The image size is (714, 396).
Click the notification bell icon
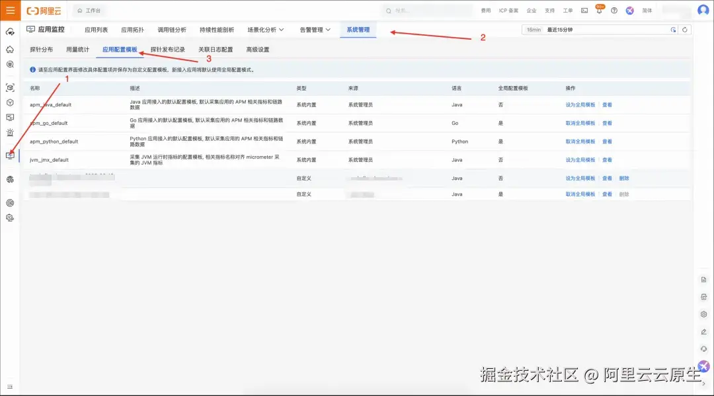(x=599, y=11)
